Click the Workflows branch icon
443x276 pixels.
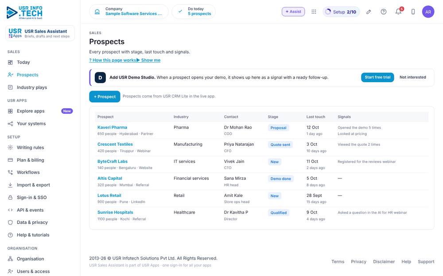(10, 172)
